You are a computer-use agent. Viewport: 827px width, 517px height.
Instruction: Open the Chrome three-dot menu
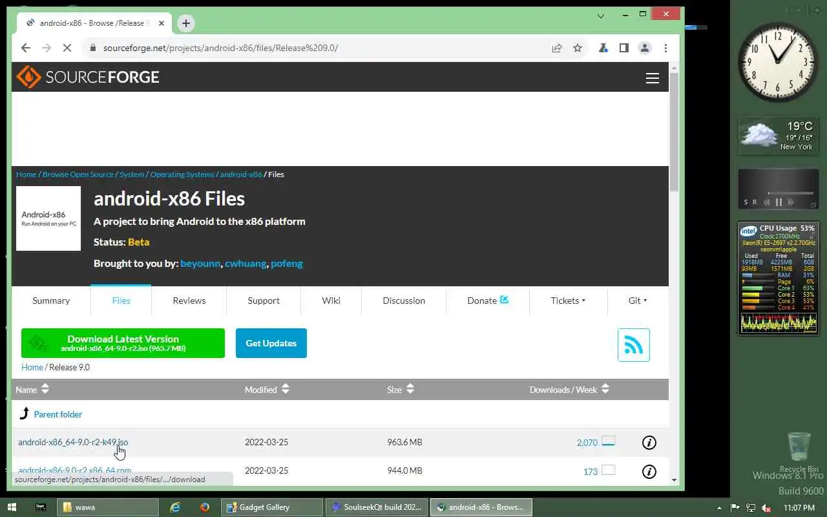[665, 48]
